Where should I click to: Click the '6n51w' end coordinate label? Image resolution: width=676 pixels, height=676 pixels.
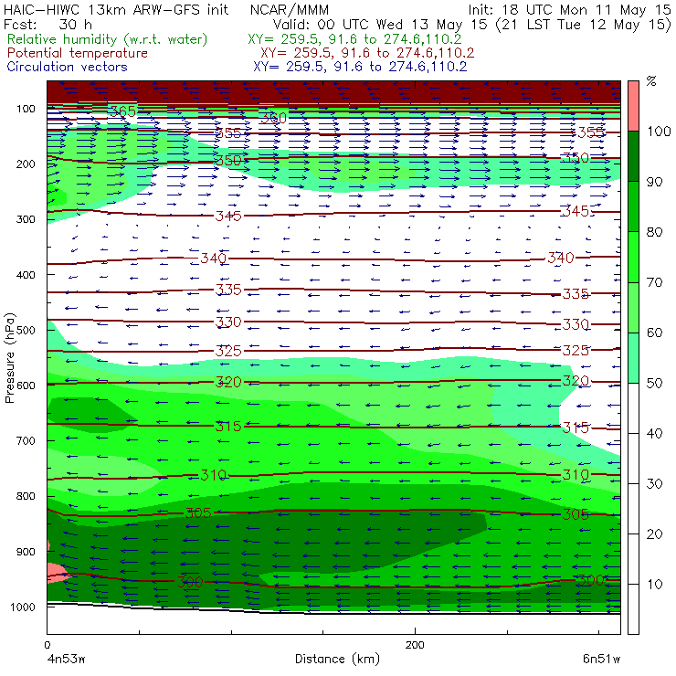[601, 660]
